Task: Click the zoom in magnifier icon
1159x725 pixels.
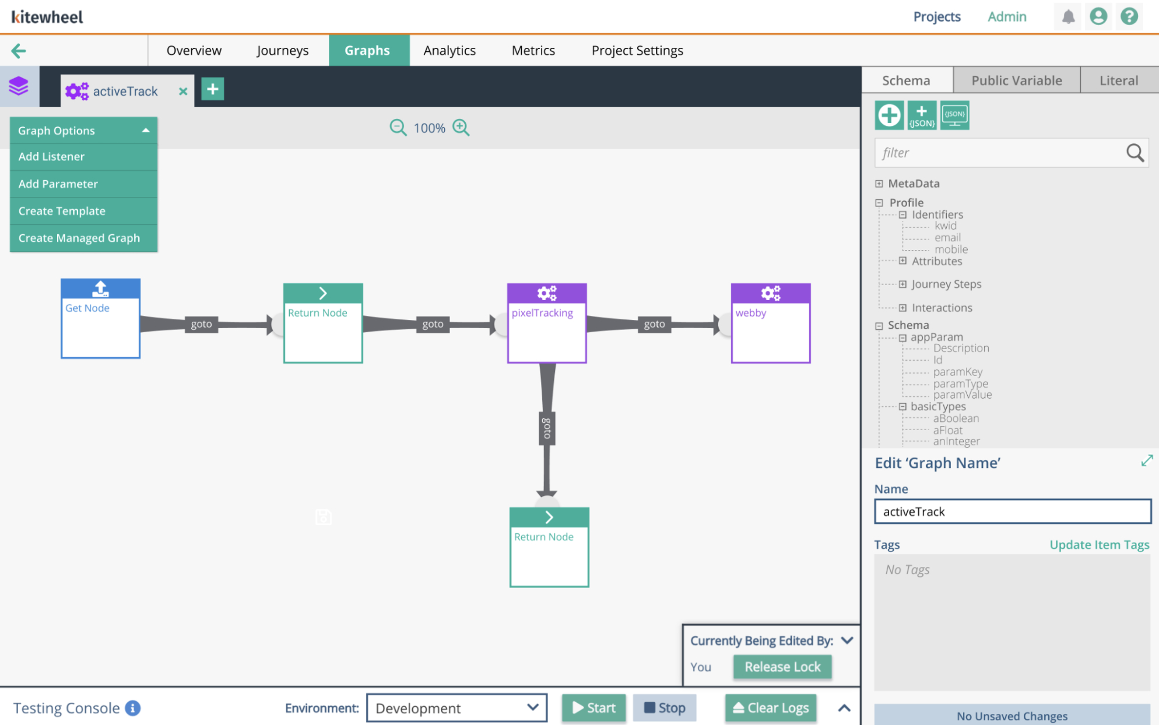Action: (x=461, y=128)
